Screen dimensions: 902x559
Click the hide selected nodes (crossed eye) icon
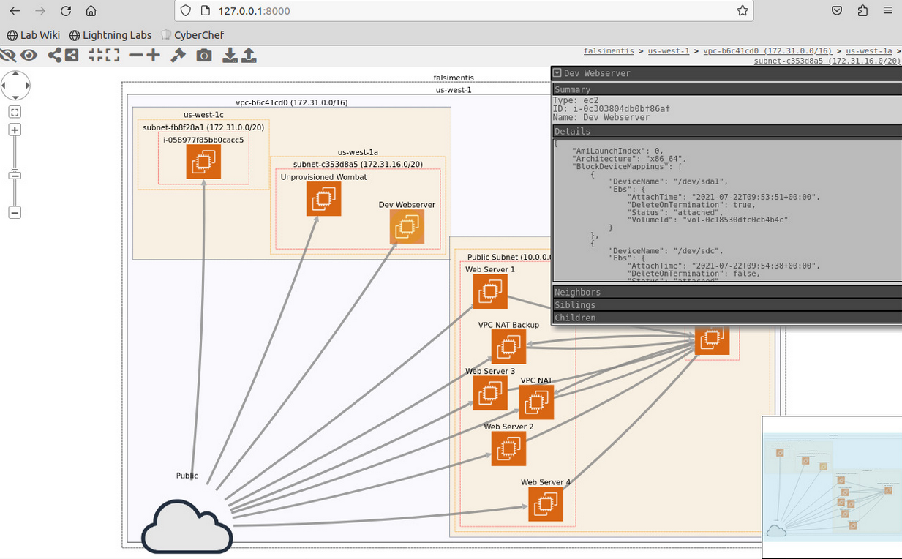click(7, 56)
